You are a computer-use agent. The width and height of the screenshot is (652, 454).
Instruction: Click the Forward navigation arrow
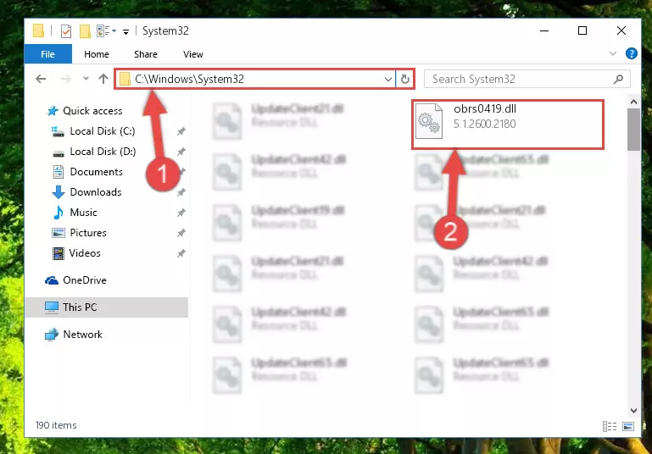65,79
